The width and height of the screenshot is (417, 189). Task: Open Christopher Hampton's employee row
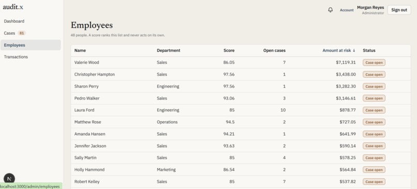(x=241, y=74)
